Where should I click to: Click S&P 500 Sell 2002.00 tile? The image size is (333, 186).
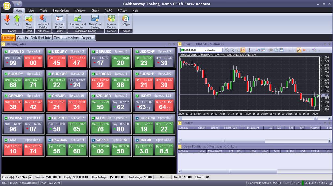(x=100, y=150)
